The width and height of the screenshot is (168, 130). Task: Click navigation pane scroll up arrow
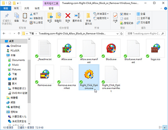29,39
